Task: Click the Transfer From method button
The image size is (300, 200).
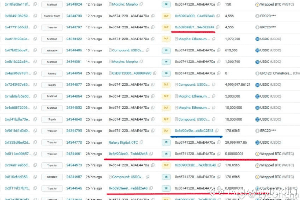Action: click(52, 16)
